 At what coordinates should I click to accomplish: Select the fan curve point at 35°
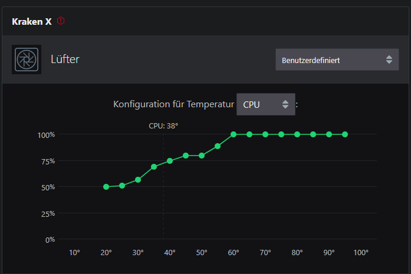pyautogui.click(x=154, y=167)
